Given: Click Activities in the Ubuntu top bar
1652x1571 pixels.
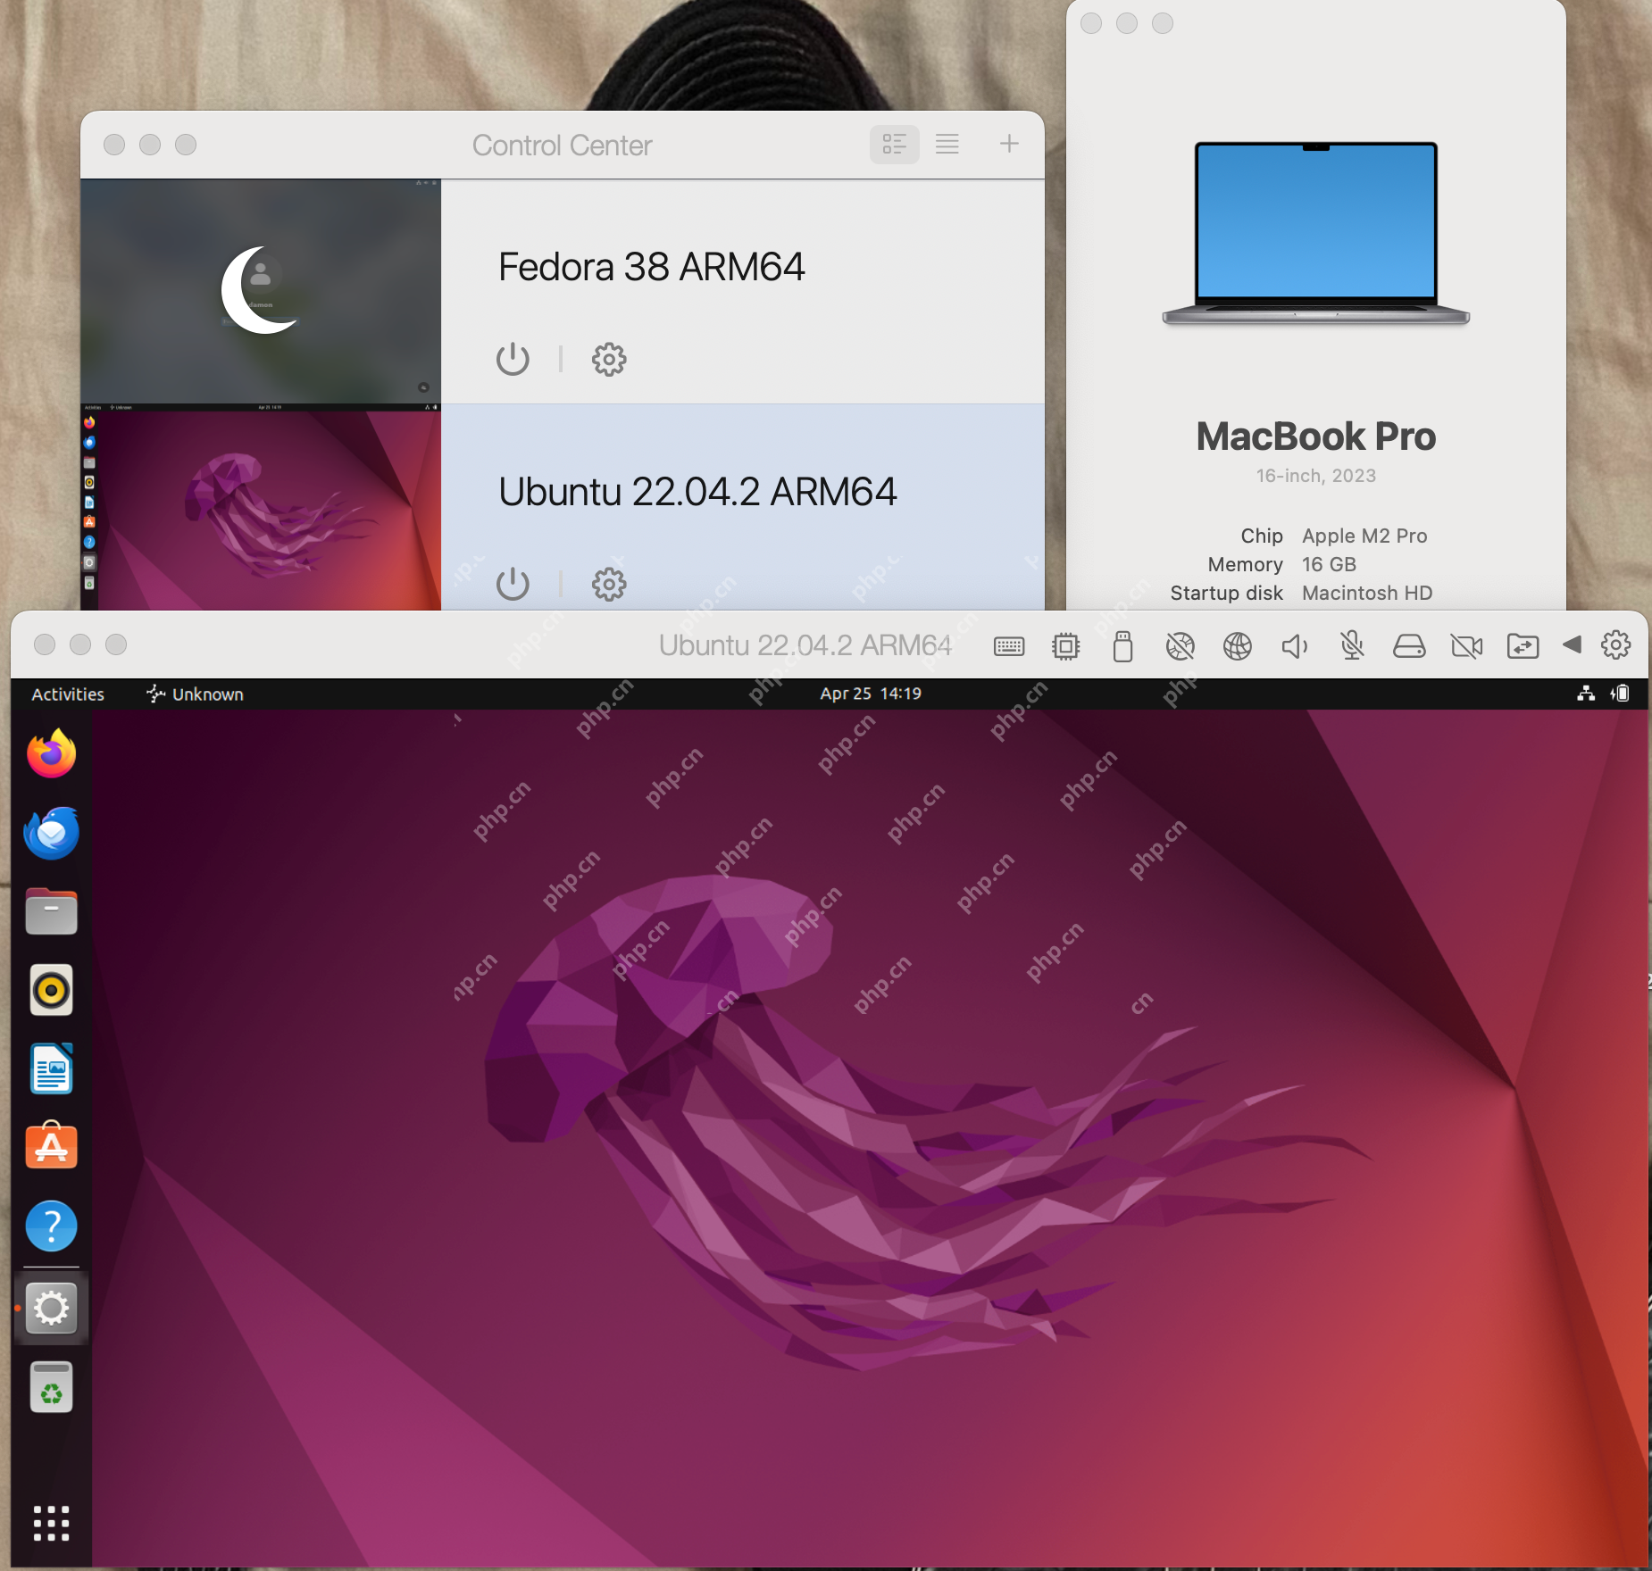Looking at the screenshot, I should tap(67, 694).
